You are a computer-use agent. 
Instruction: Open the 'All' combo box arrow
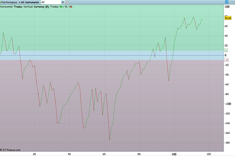click(x=63, y=2)
